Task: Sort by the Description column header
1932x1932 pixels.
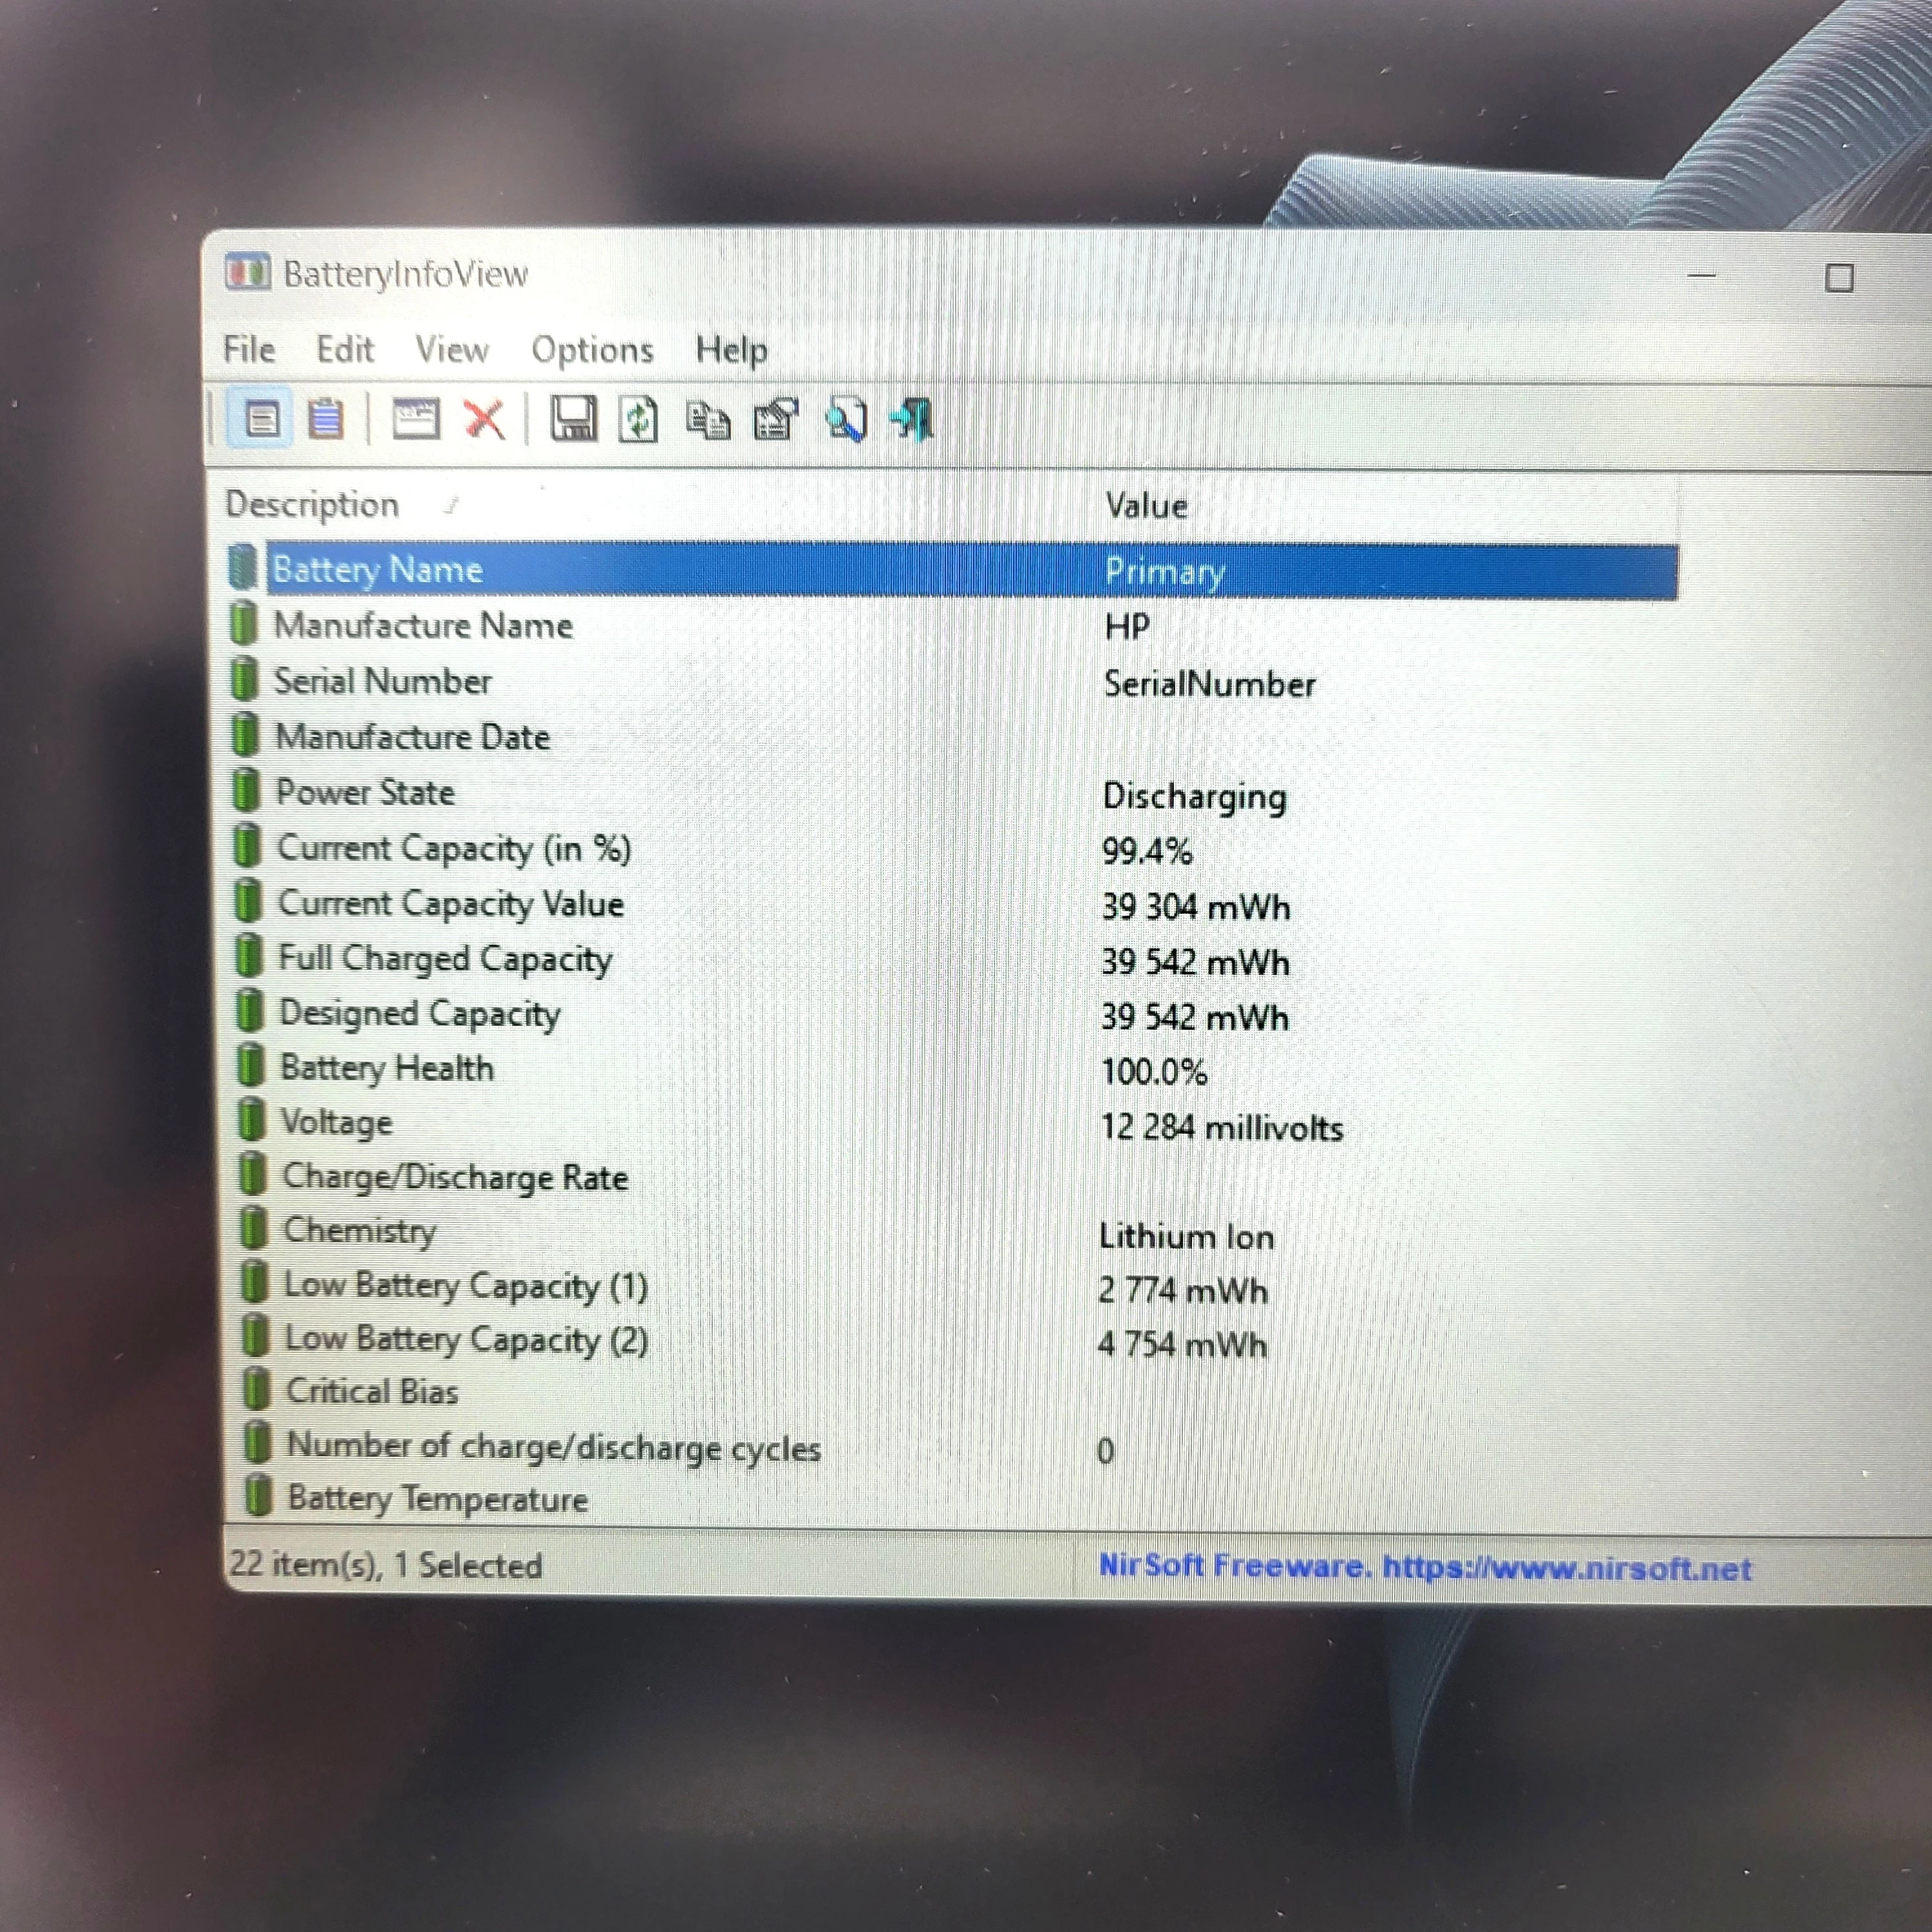Action: coord(312,505)
